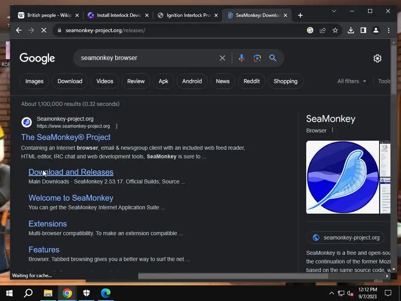
Task: Expand the tab search dropdown
Action: 334,11
